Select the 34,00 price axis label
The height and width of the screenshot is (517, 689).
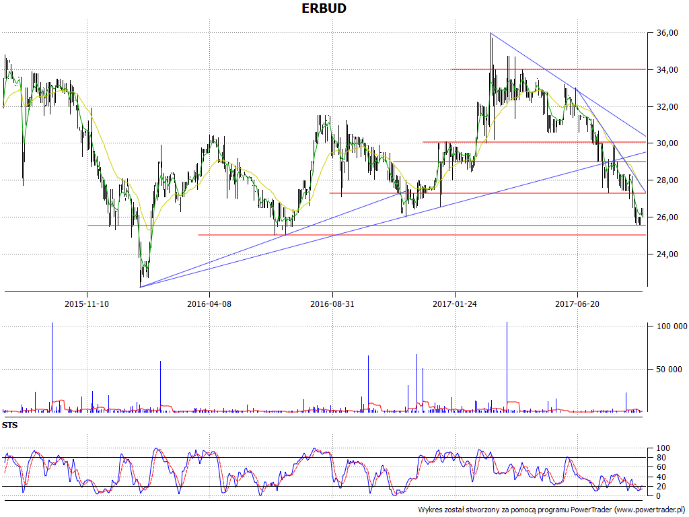(667, 70)
